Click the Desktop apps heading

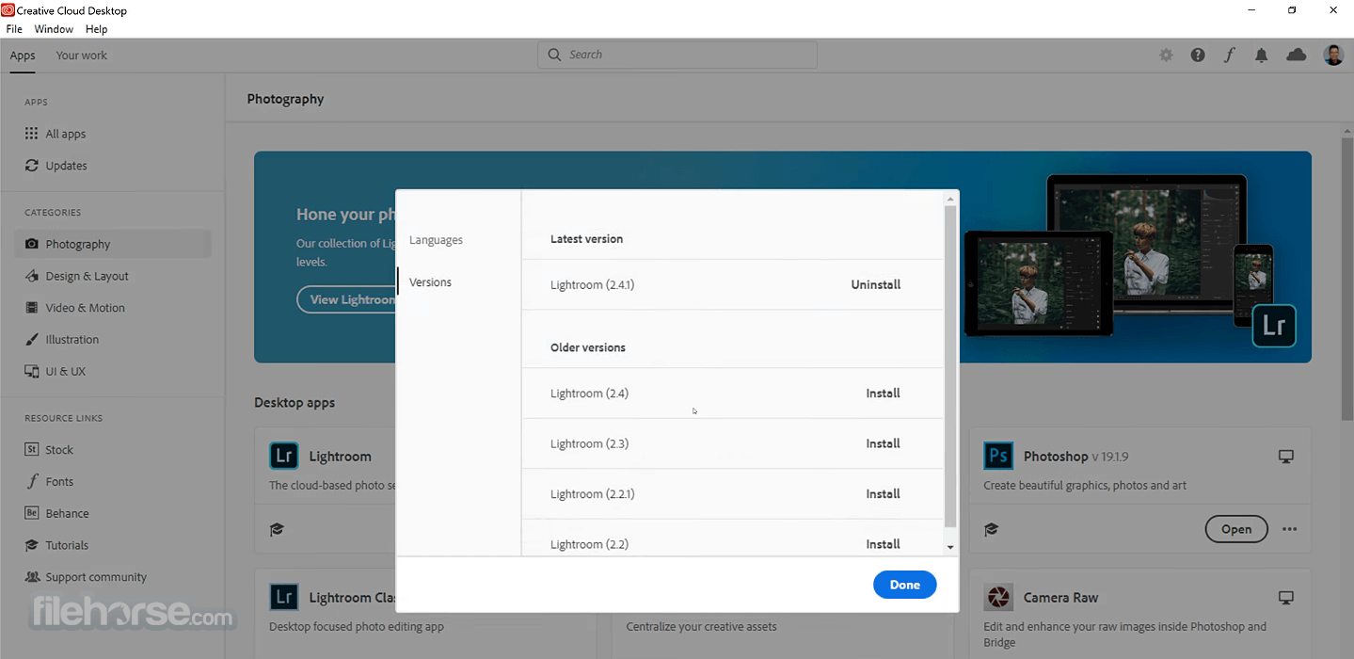[295, 402]
